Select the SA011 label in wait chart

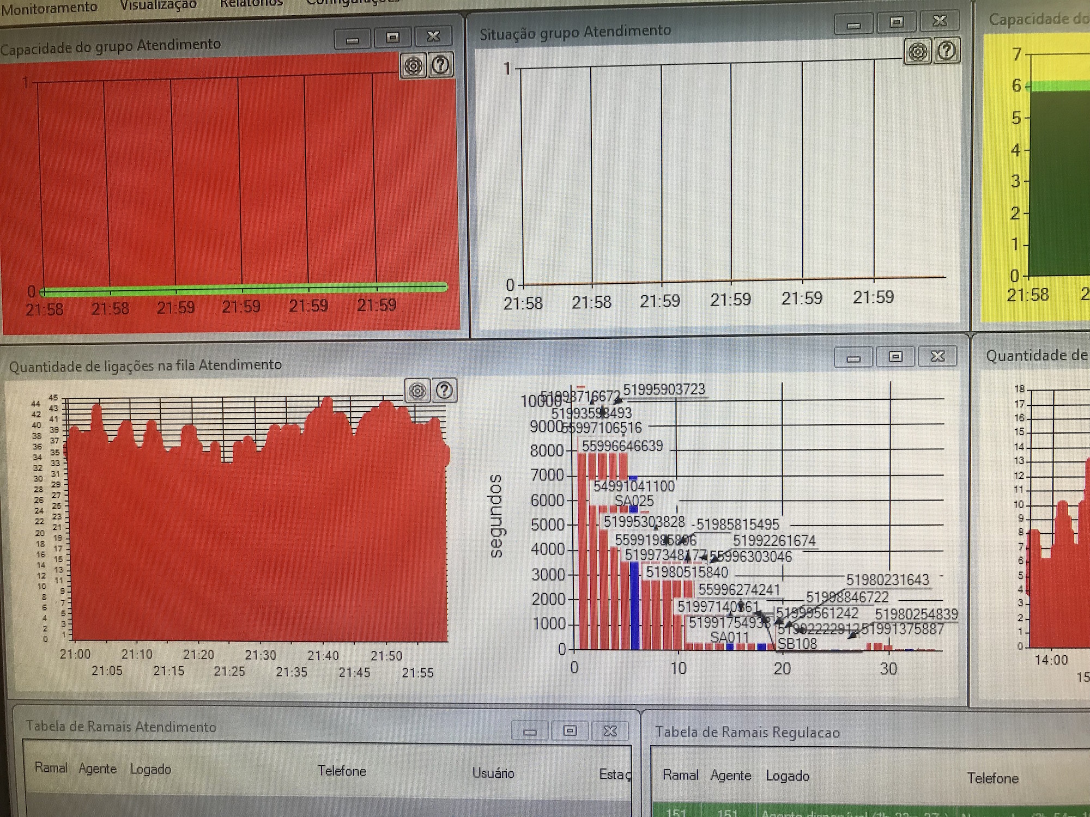point(729,637)
